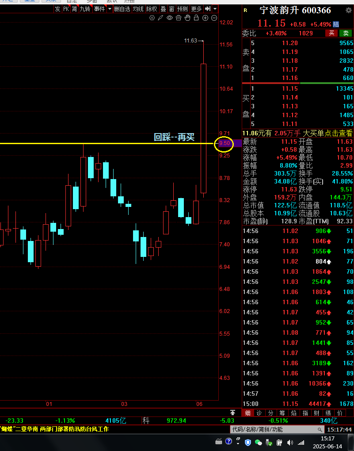Toggle the eye visibility icon on chart

170,18
